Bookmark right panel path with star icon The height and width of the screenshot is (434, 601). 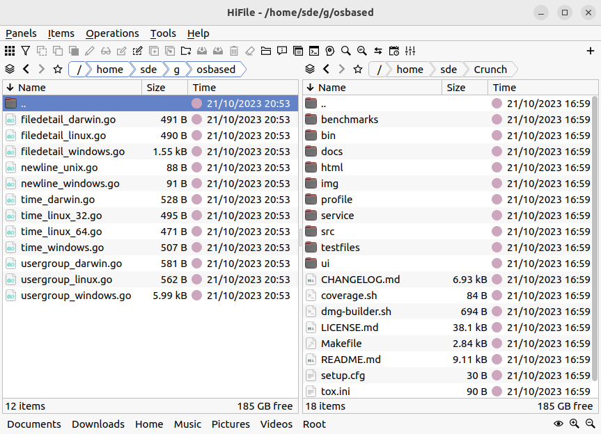pyautogui.click(x=358, y=70)
